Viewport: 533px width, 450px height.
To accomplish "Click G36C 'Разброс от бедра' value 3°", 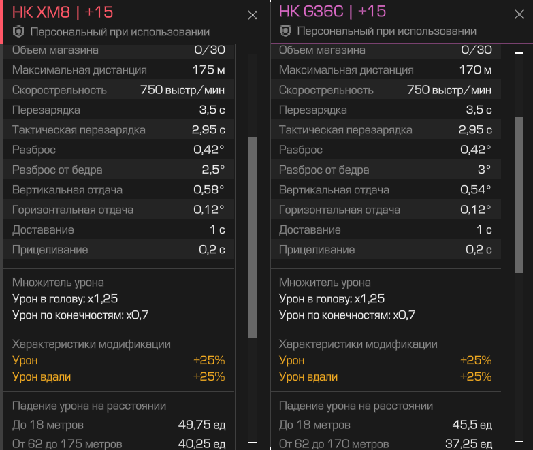I will pyautogui.click(x=485, y=170).
